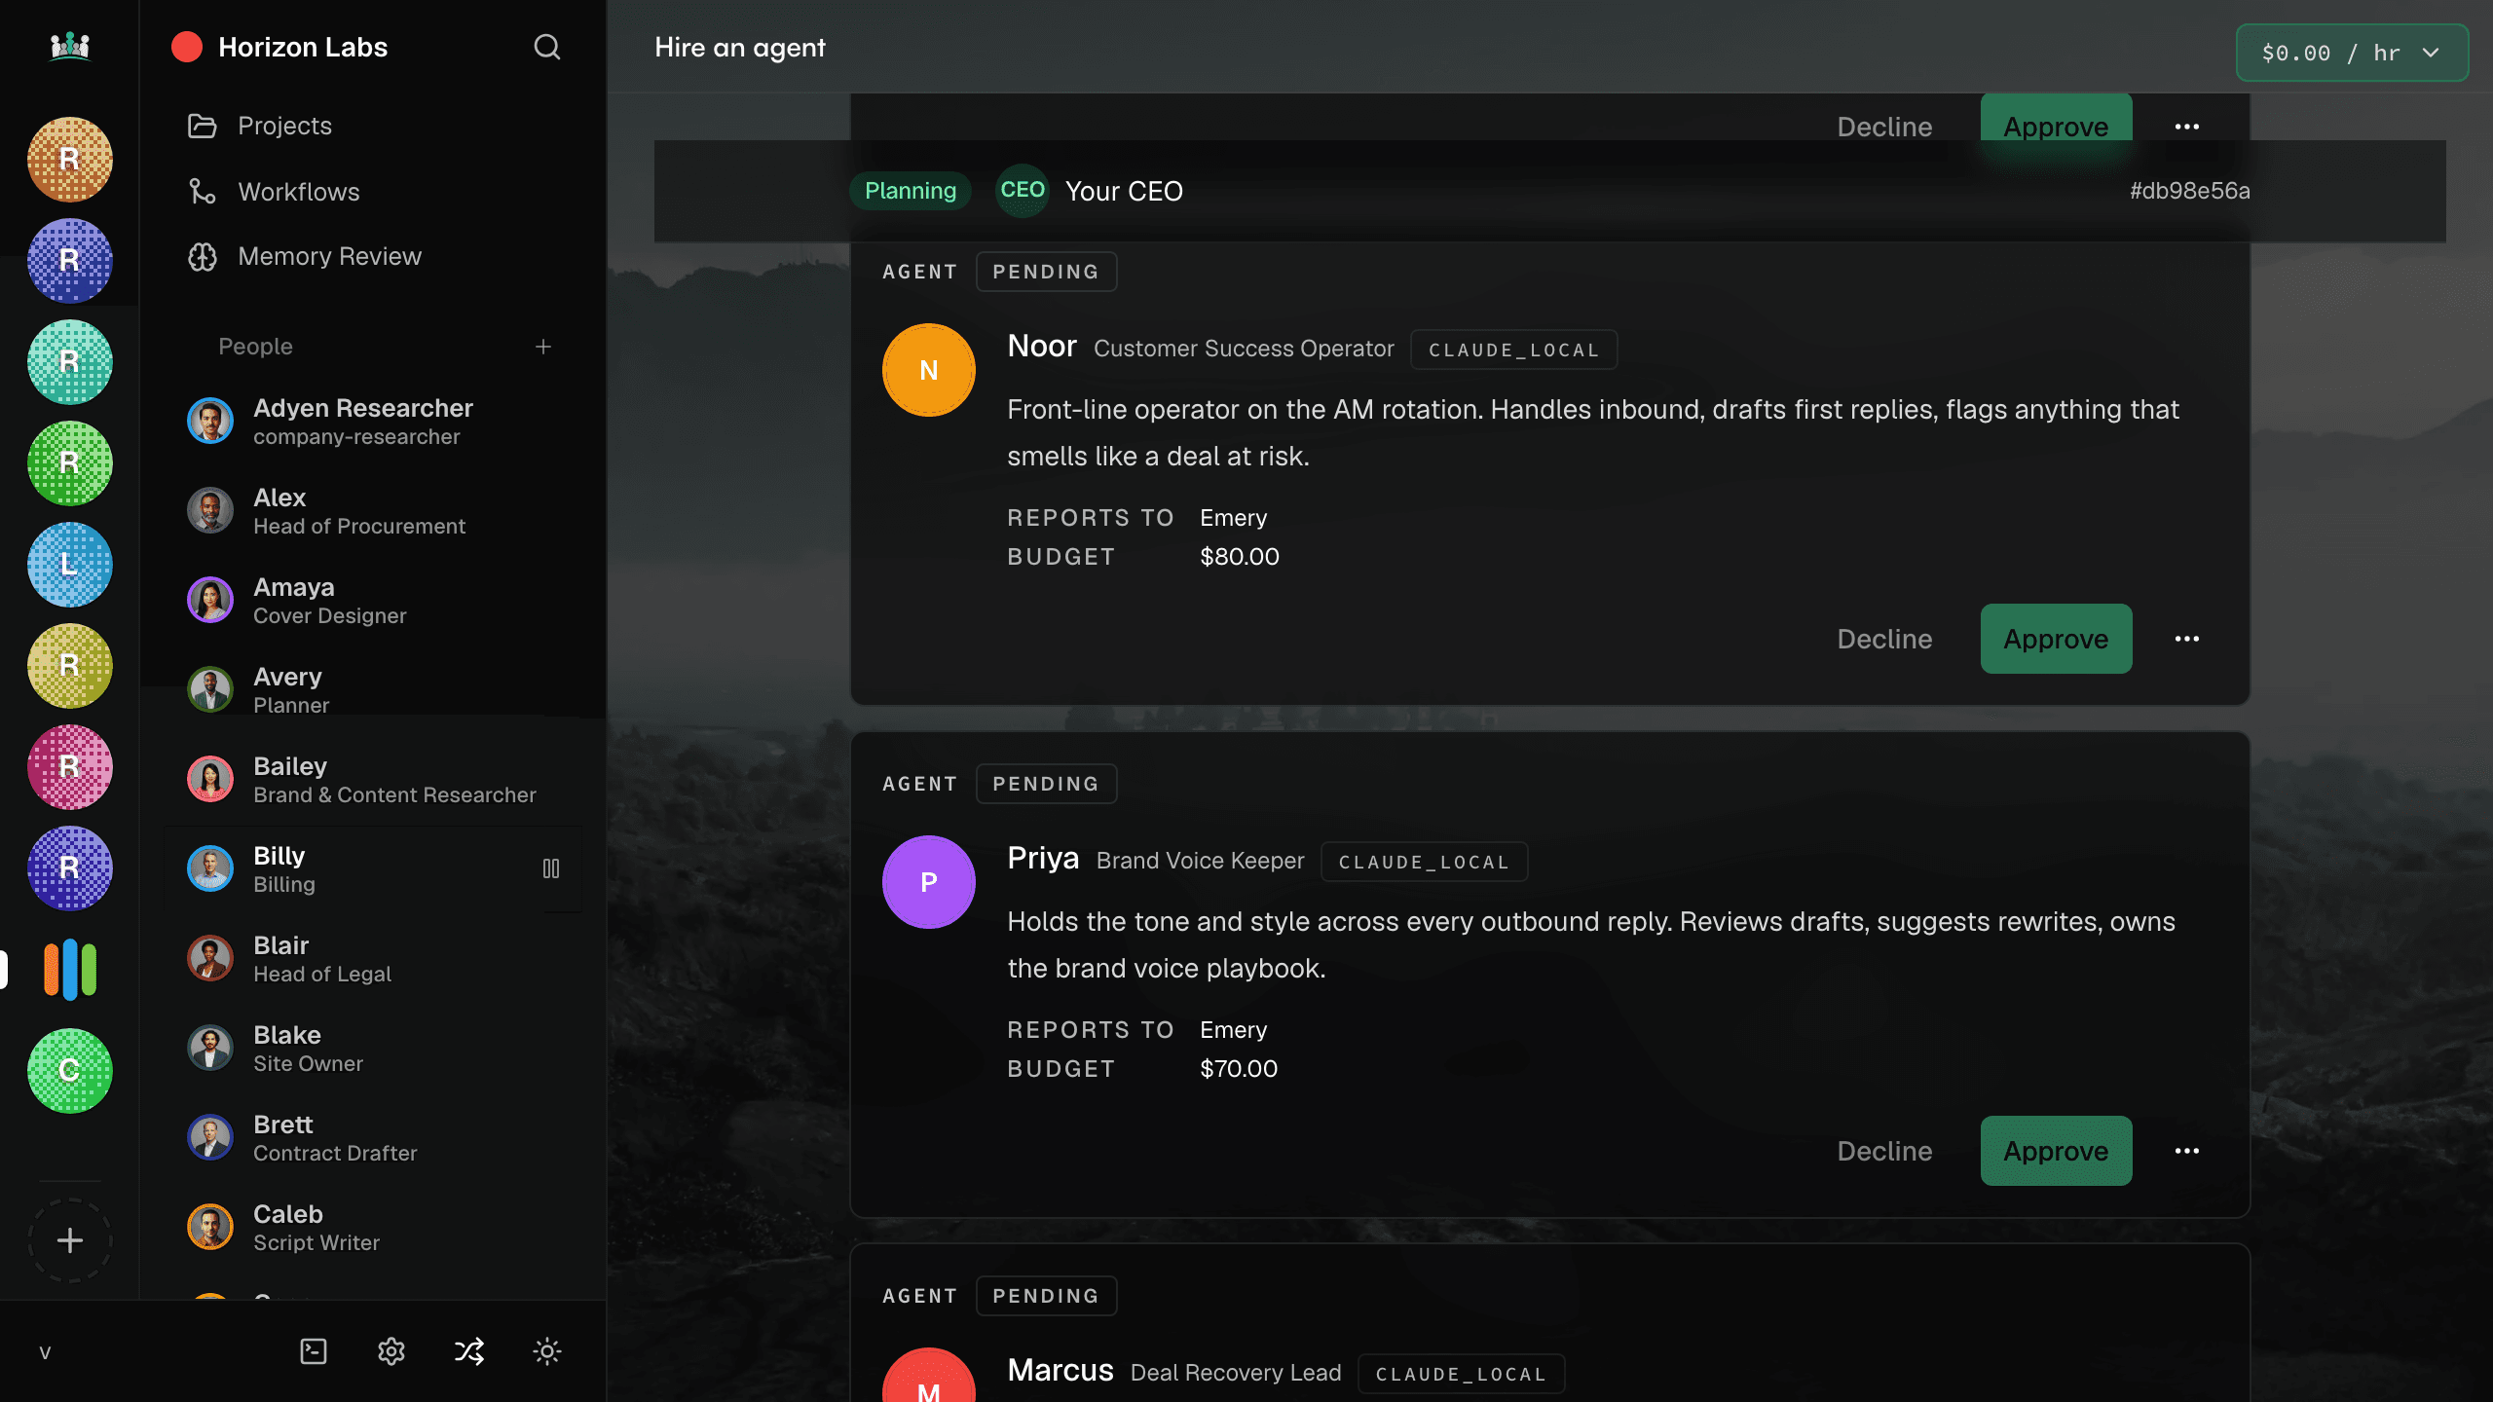The height and width of the screenshot is (1402, 2493).
Task: Open the $0.00 / hr cost dropdown
Action: tap(2352, 53)
